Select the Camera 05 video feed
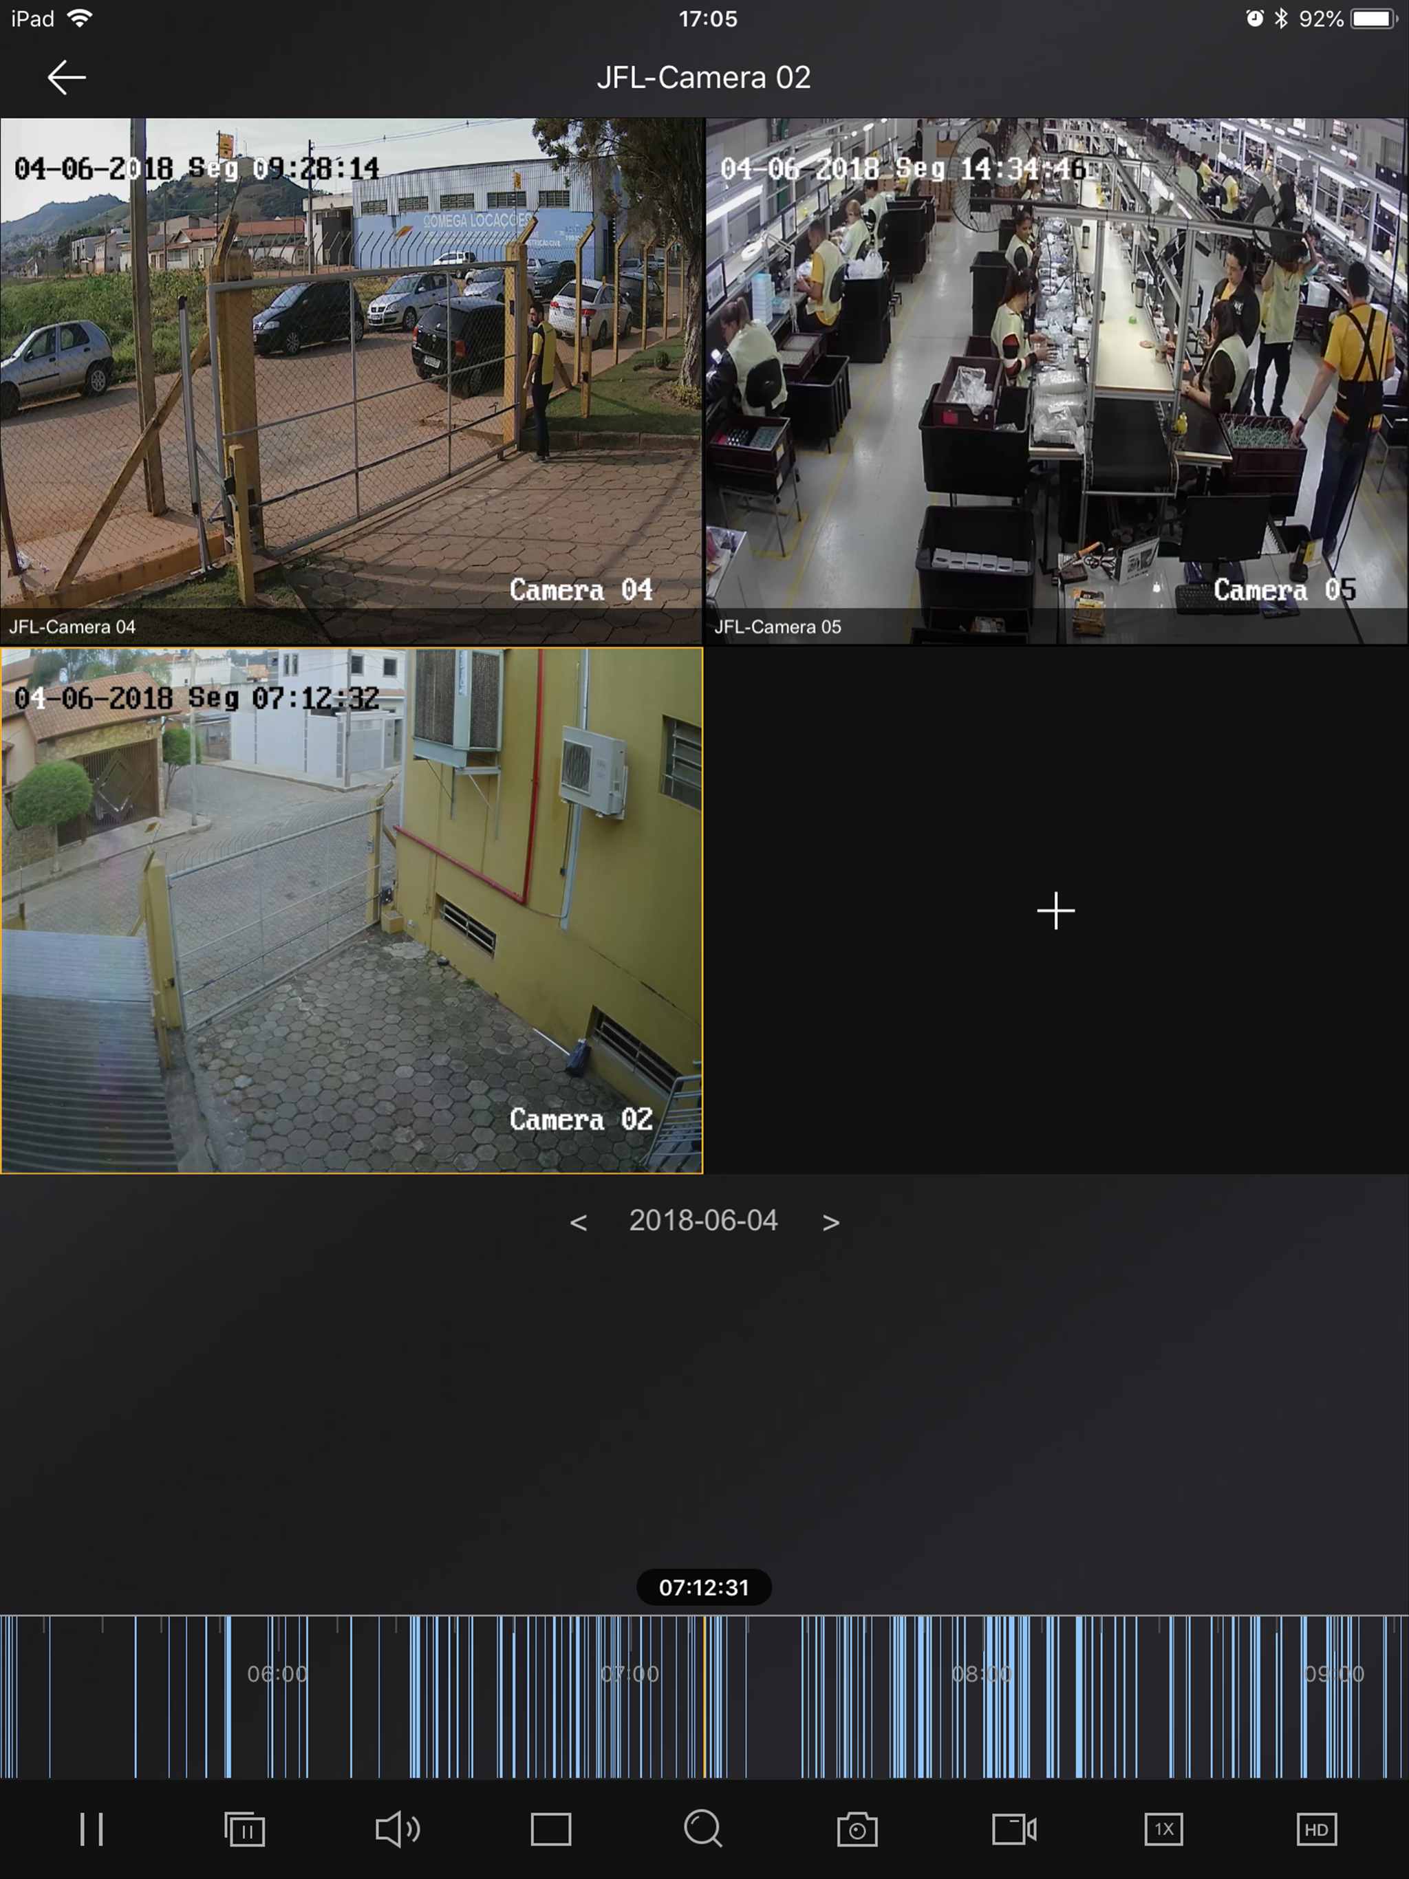 pos(1056,380)
